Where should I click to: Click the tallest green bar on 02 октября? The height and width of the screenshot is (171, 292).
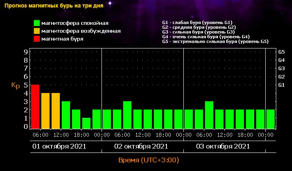point(127,115)
